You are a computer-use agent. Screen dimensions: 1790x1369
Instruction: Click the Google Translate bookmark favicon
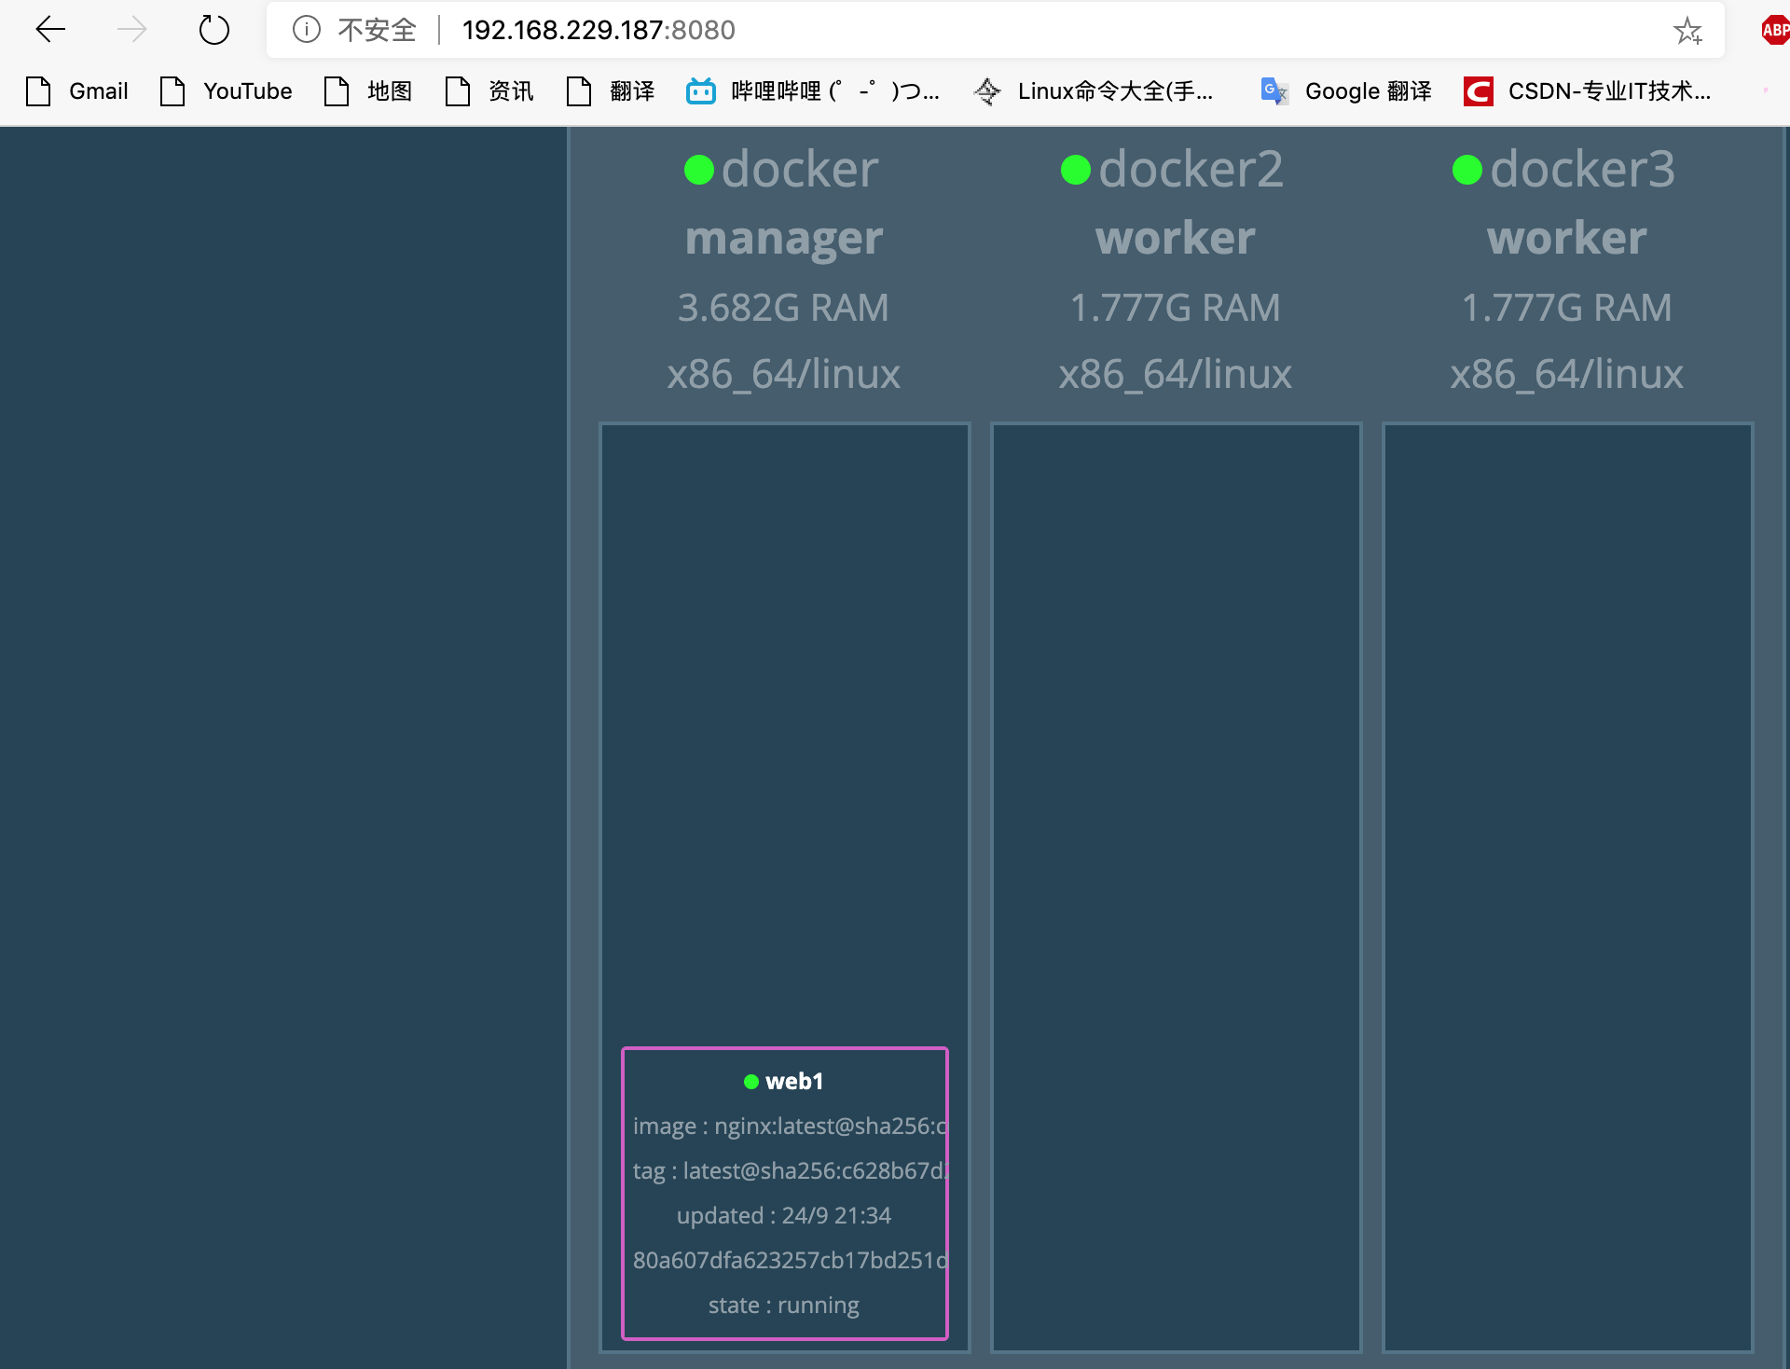click(1274, 90)
